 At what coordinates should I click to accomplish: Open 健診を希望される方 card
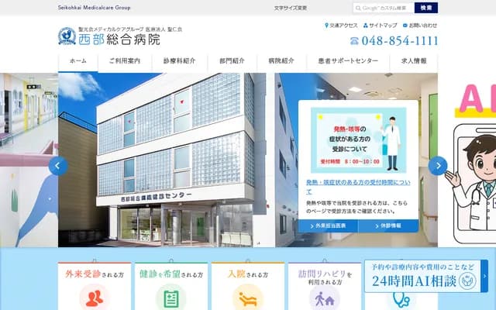171,286
